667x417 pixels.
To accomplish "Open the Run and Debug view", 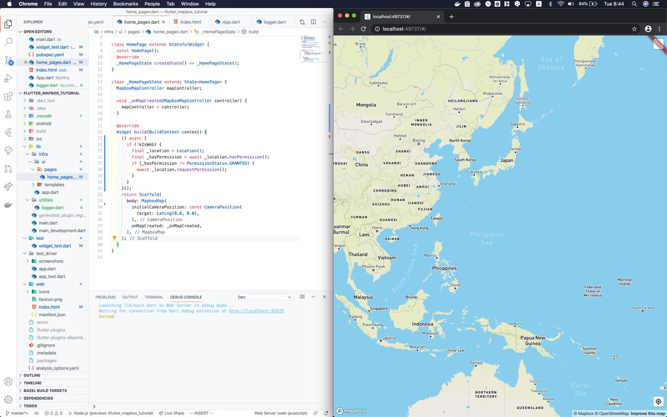I will [8, 78].
